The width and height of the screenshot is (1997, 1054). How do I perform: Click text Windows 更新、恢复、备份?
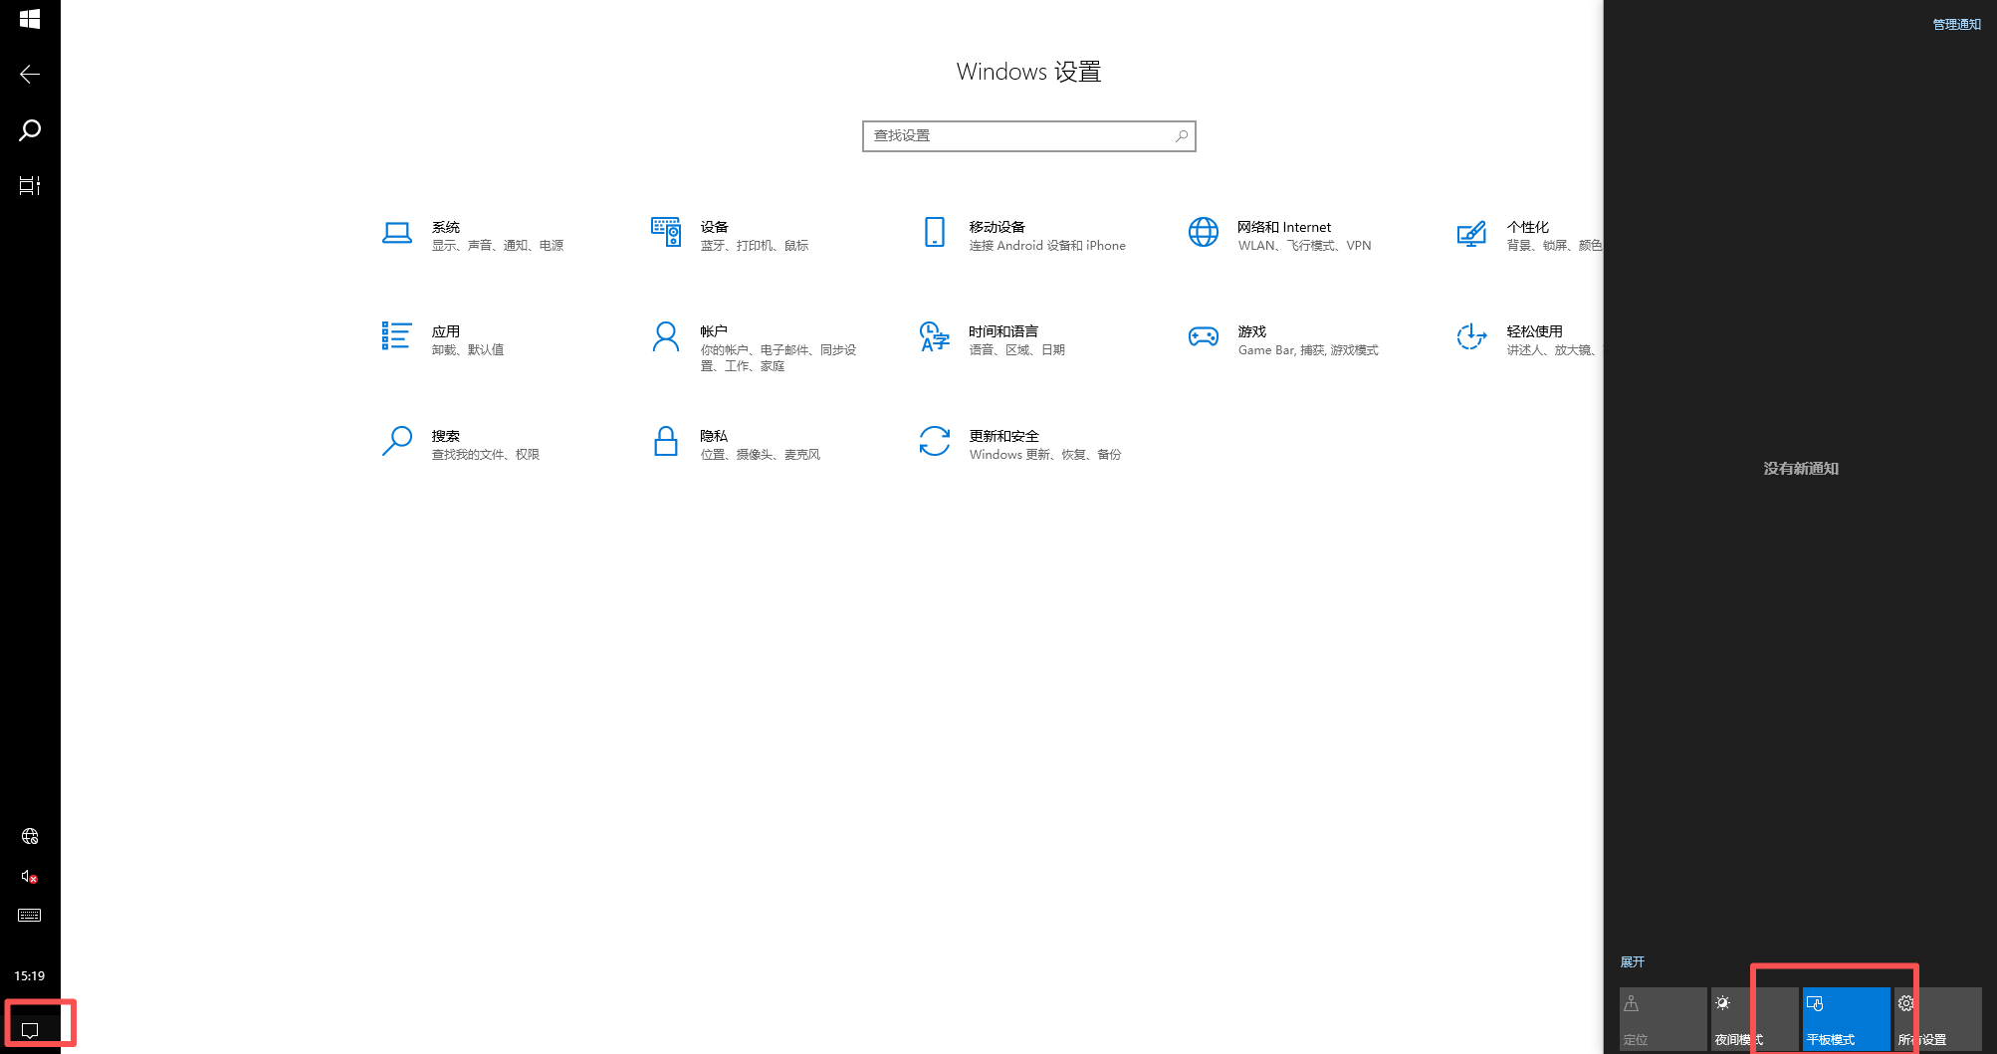click(1045, 455)
